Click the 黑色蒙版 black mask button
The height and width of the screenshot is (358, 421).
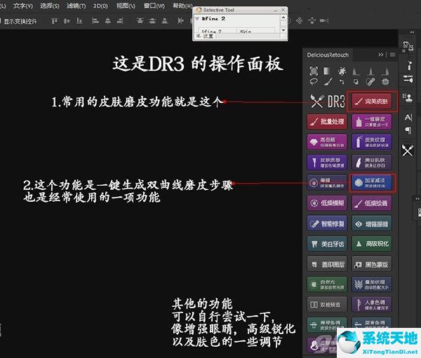click(x=372, y=264)
